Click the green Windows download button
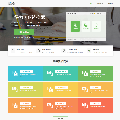The width and height of the screenshot is (120, 120). [24, 32]
